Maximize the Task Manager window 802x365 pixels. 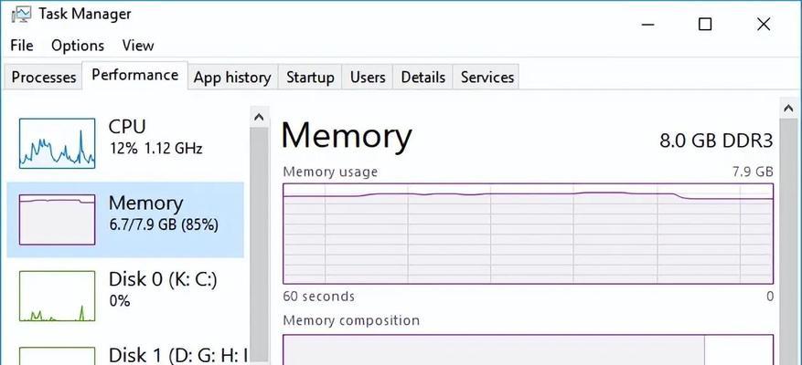click(705, 24)
